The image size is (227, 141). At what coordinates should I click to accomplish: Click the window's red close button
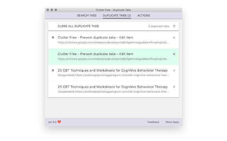(48, 10)
